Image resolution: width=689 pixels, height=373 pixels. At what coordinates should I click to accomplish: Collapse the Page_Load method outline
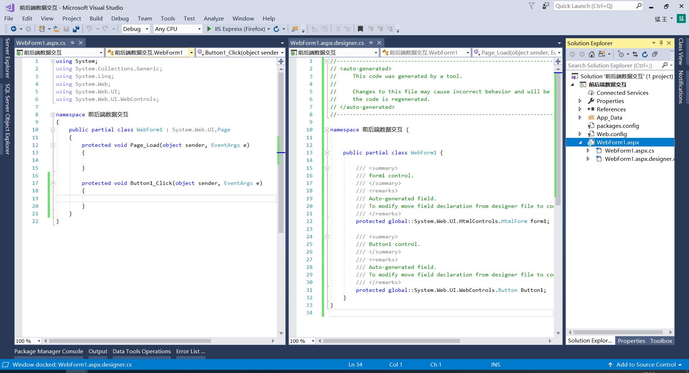[53, 145]
